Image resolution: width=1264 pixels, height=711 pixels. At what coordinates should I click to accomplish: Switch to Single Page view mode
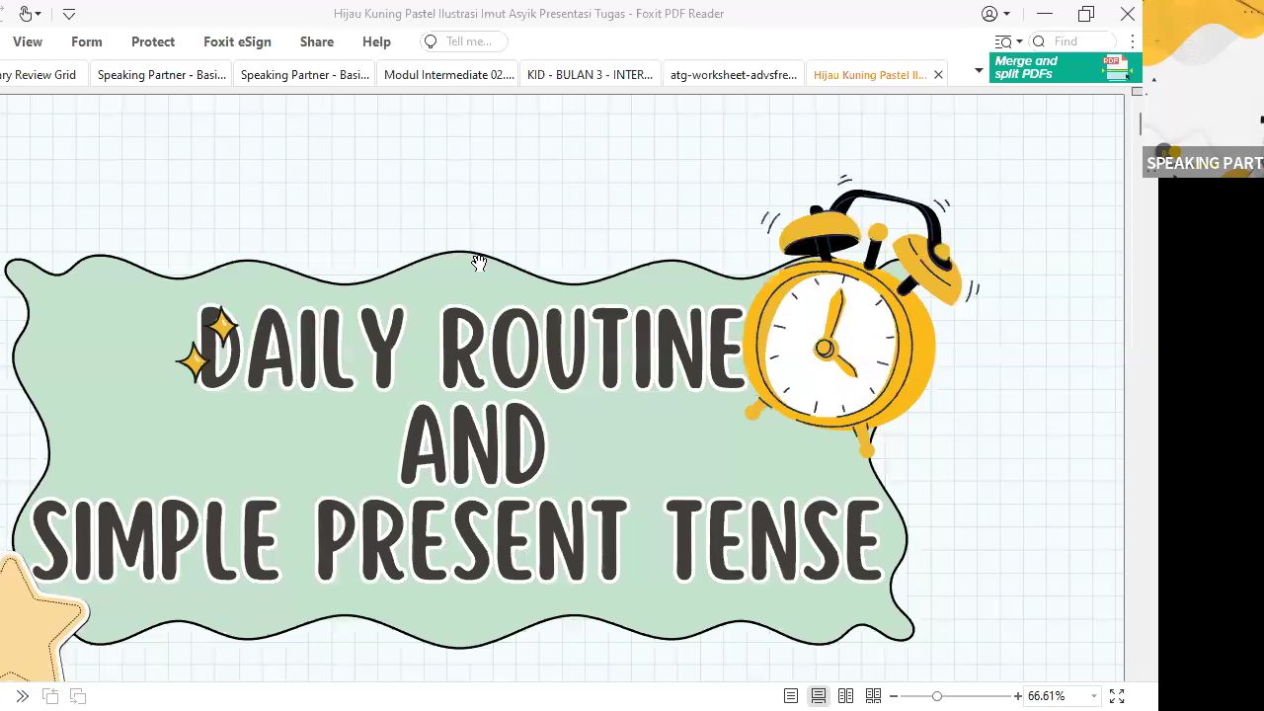(x=791, y=696)
